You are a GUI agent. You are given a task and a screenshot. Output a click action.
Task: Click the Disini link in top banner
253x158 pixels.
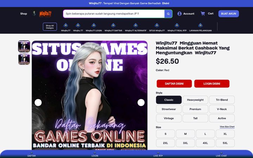coord(166,3)
